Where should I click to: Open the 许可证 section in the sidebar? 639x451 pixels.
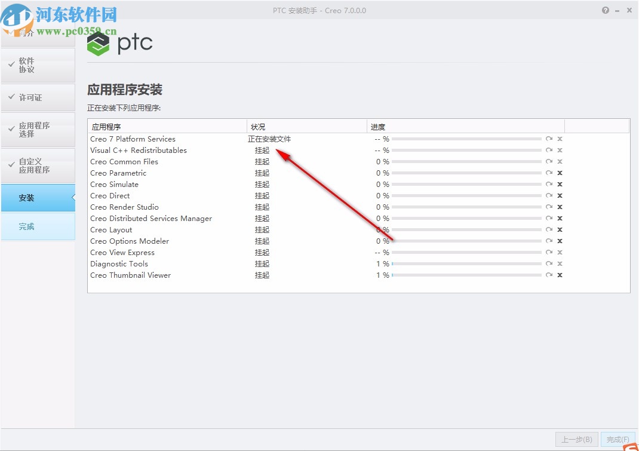pyautogui.click(x=37, y=97)
